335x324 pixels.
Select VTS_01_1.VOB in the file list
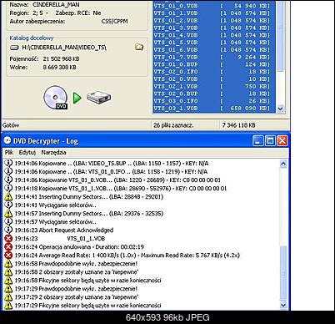pos(214,13)
